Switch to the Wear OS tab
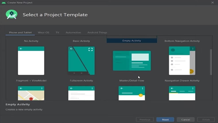 [x=44, y=32]
